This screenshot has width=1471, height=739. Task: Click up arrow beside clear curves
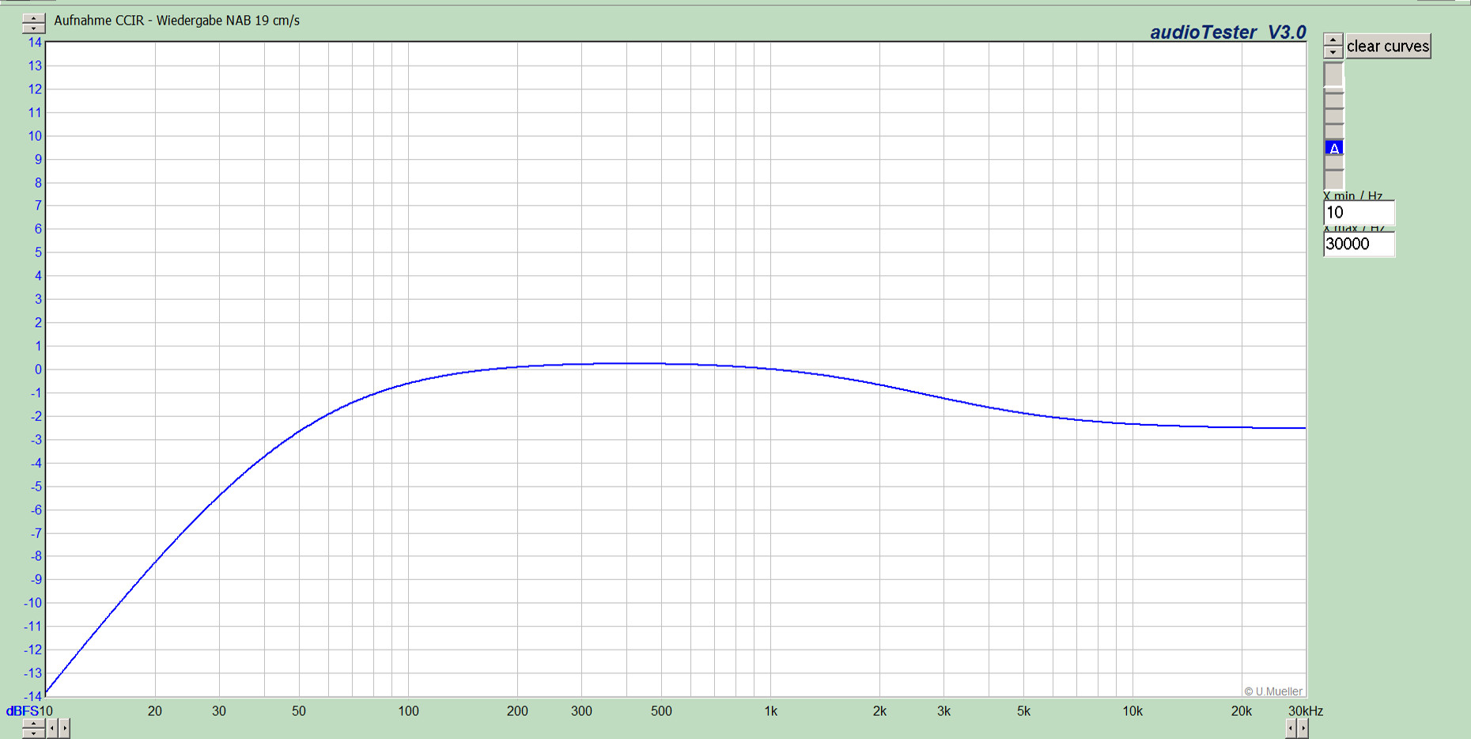[1333, 40]
